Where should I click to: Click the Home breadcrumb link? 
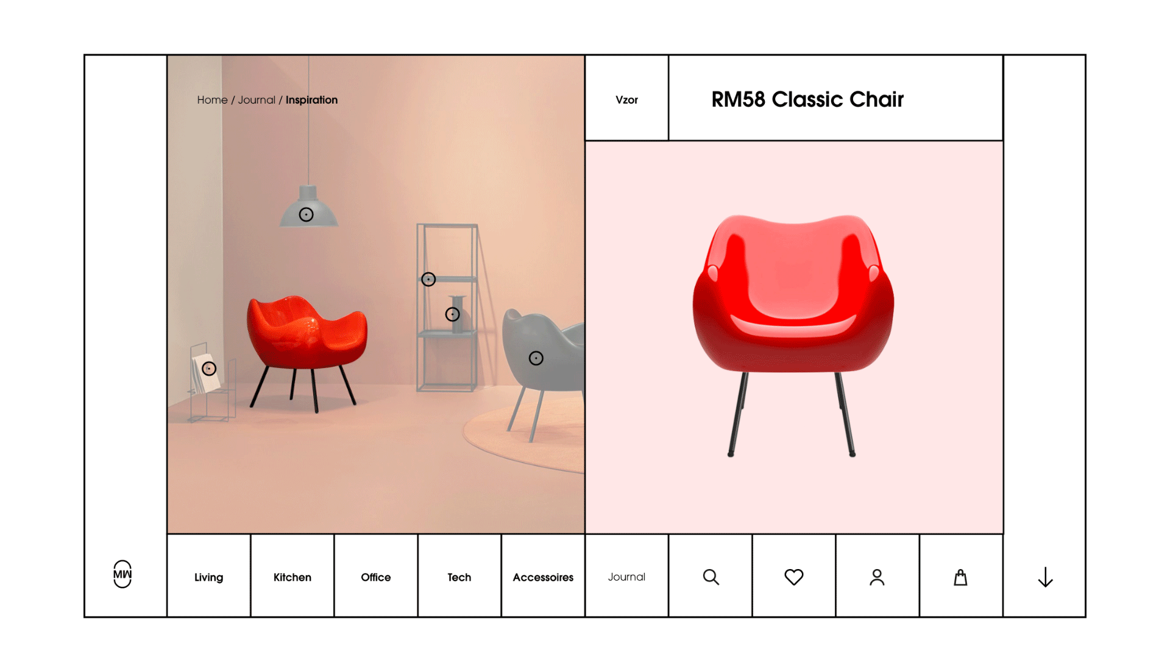click(x=211, y=100)
